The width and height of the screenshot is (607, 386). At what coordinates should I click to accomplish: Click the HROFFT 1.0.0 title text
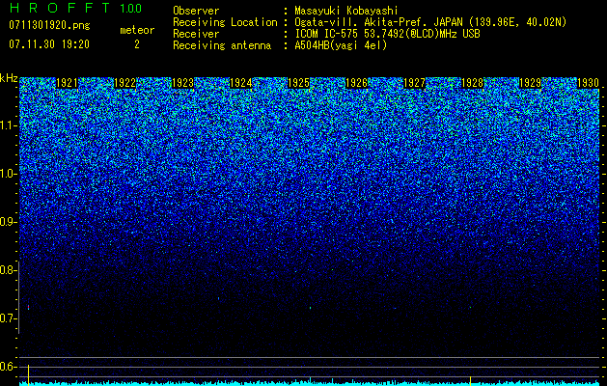tap(75, 8)
